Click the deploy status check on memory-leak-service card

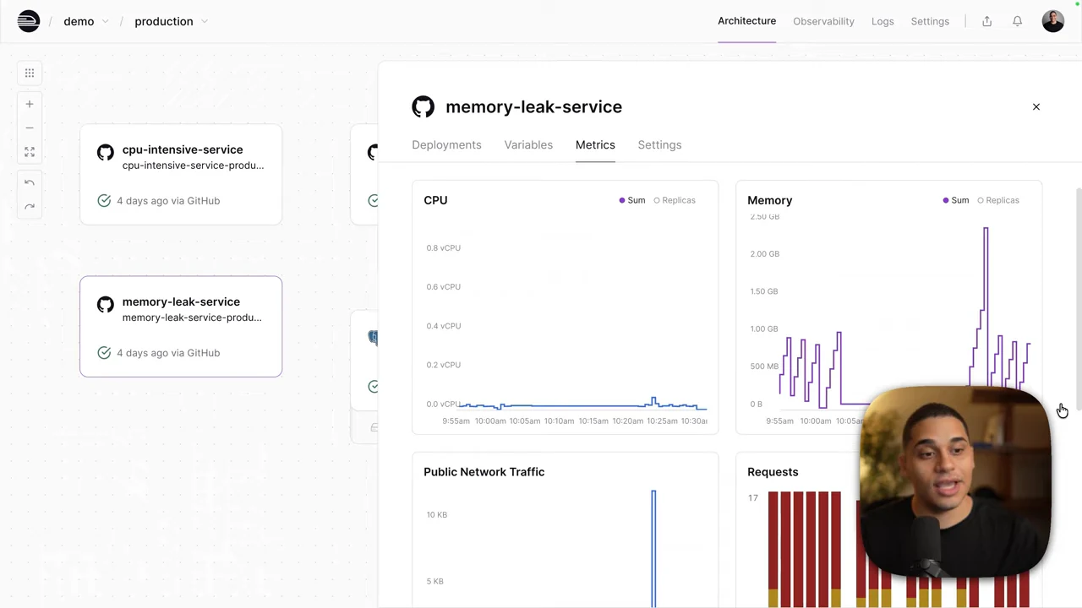(104, 352)
